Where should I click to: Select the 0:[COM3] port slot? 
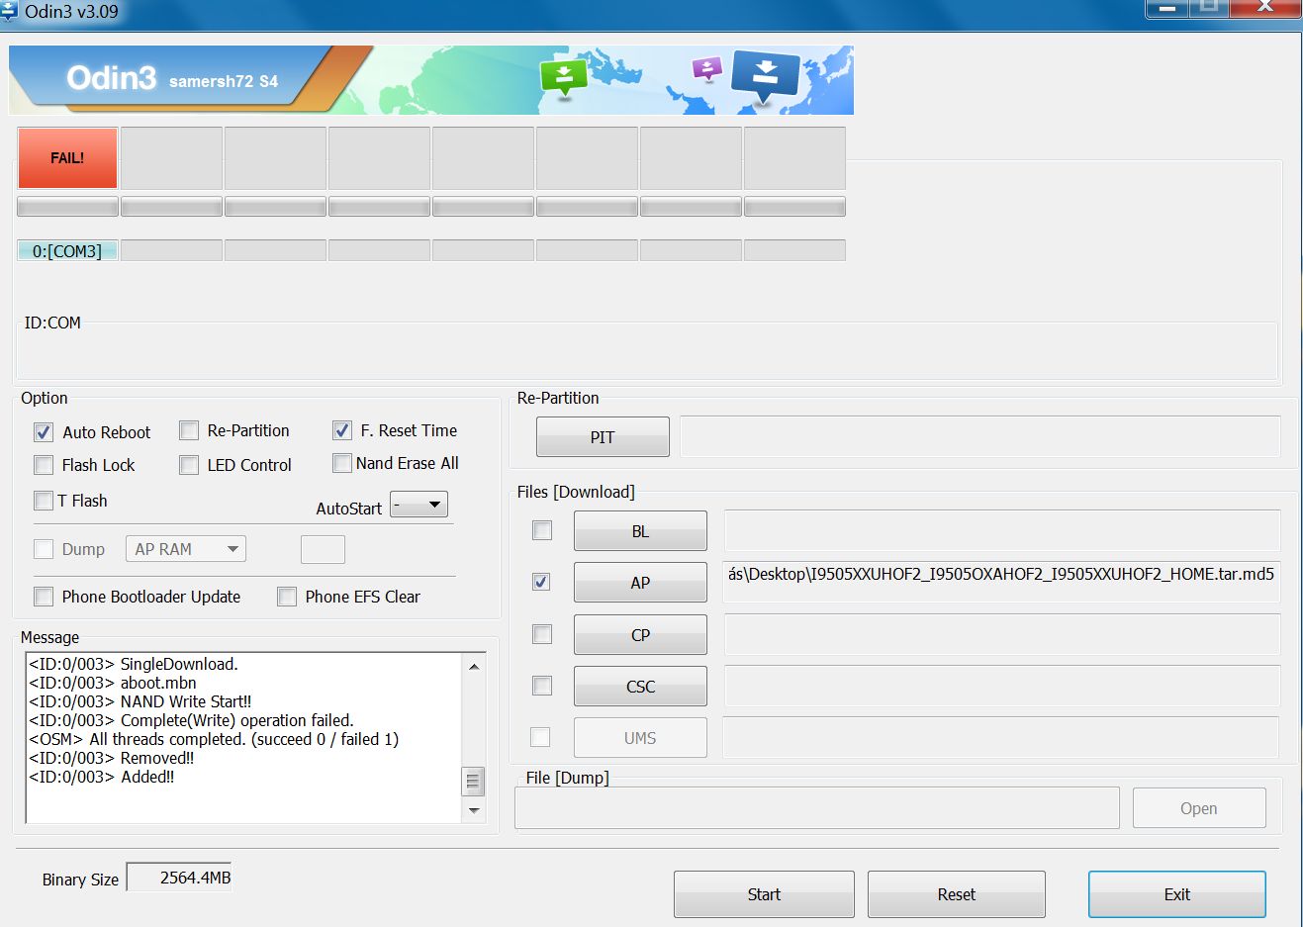click(x=67, y=251)
